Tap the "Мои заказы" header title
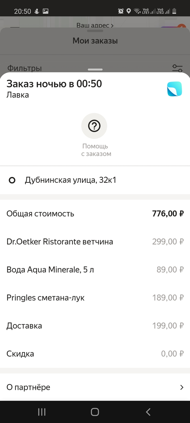The image size is (190, 423). pos(95,41)
